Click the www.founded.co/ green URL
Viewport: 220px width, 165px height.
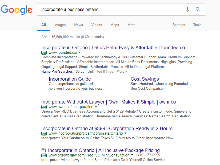point(63,52)
